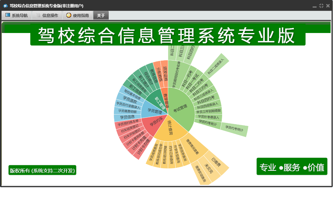333x219 pixels.
Task: Open the 学员信息查询 chart segment
Action: pyautogui.click(x=182, y=152)
